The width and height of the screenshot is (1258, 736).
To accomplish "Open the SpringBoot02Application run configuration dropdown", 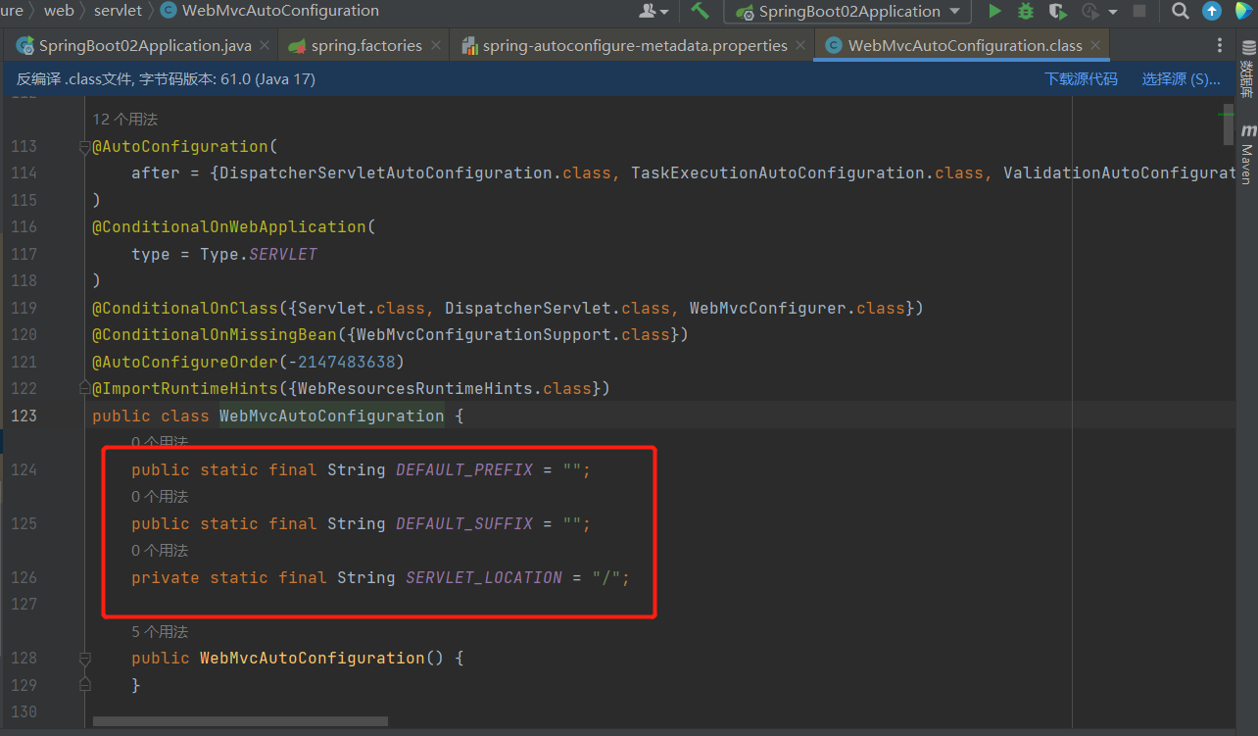I will pos(847,12).
